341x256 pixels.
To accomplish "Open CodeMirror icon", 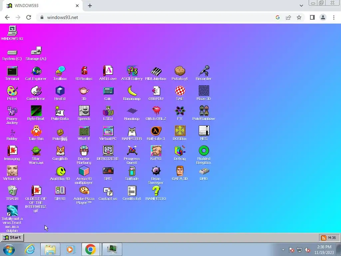I will (36, 91).
